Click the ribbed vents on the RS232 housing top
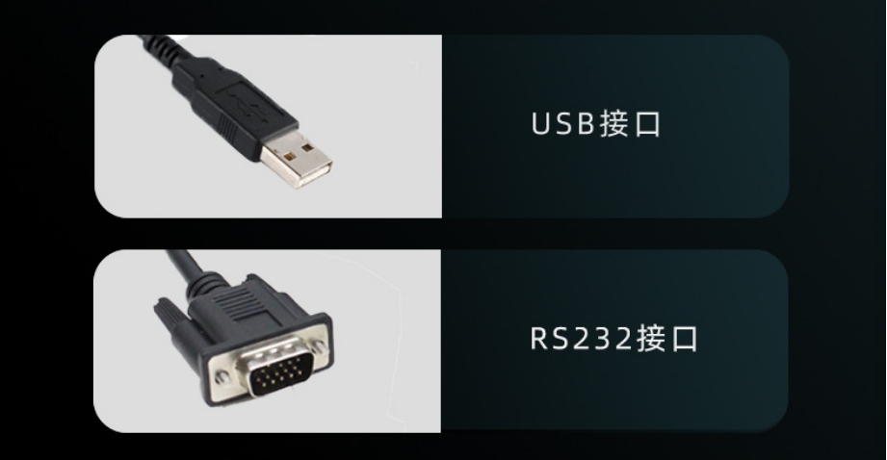 tap(238, 305)
